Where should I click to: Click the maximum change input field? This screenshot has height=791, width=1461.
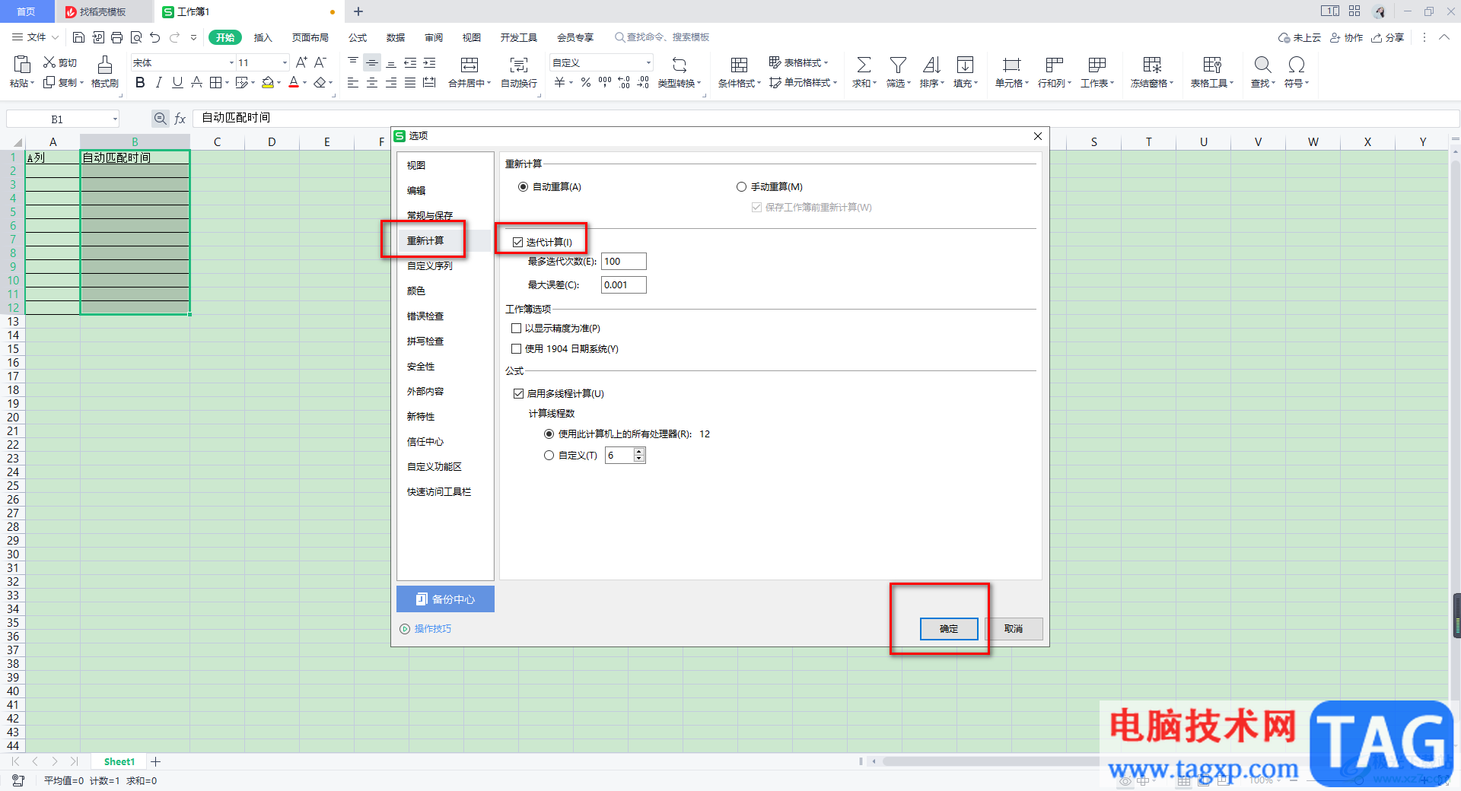click(623, 285)
